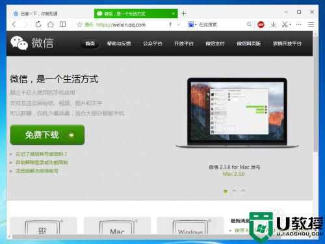Select the second carousel dot
The height and width of the screenshot is (244, 325).
[x=234, y=191]
